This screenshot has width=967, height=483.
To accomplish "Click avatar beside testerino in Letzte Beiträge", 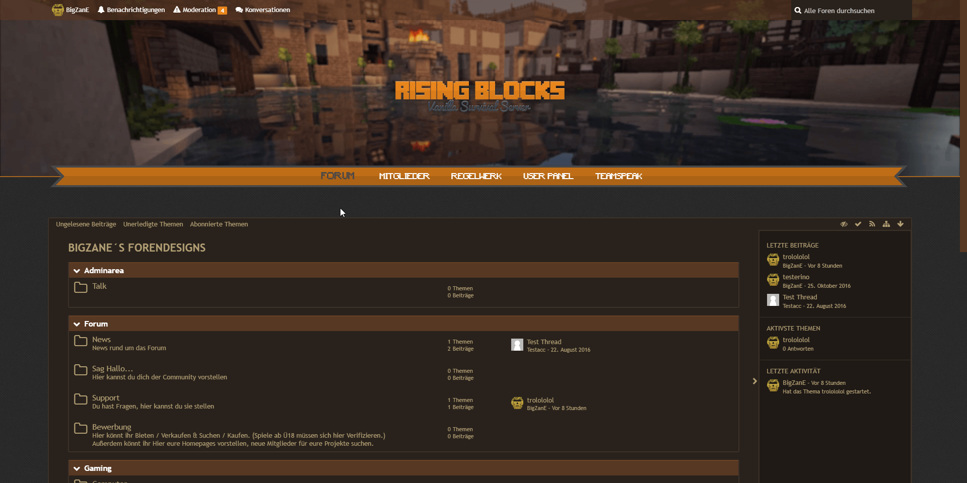I will pos(773,280).
